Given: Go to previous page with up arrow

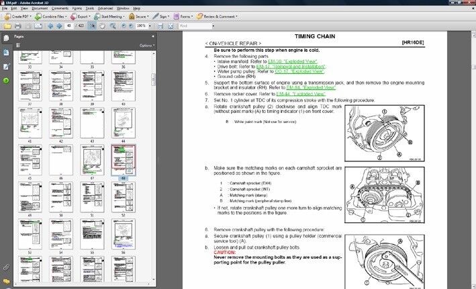Looking at the screenshot, I should 49,26.
